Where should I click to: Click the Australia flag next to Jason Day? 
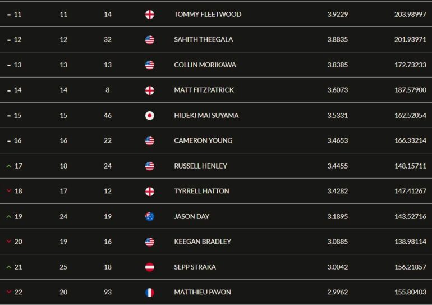point(150,216)
